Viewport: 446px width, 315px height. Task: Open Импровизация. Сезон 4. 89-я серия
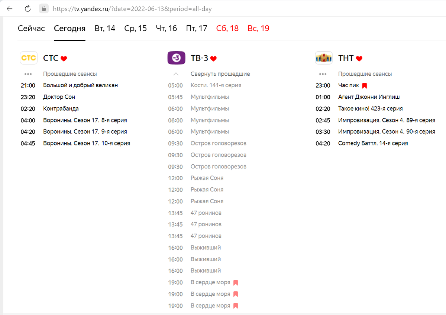click(x=387, y=120)
